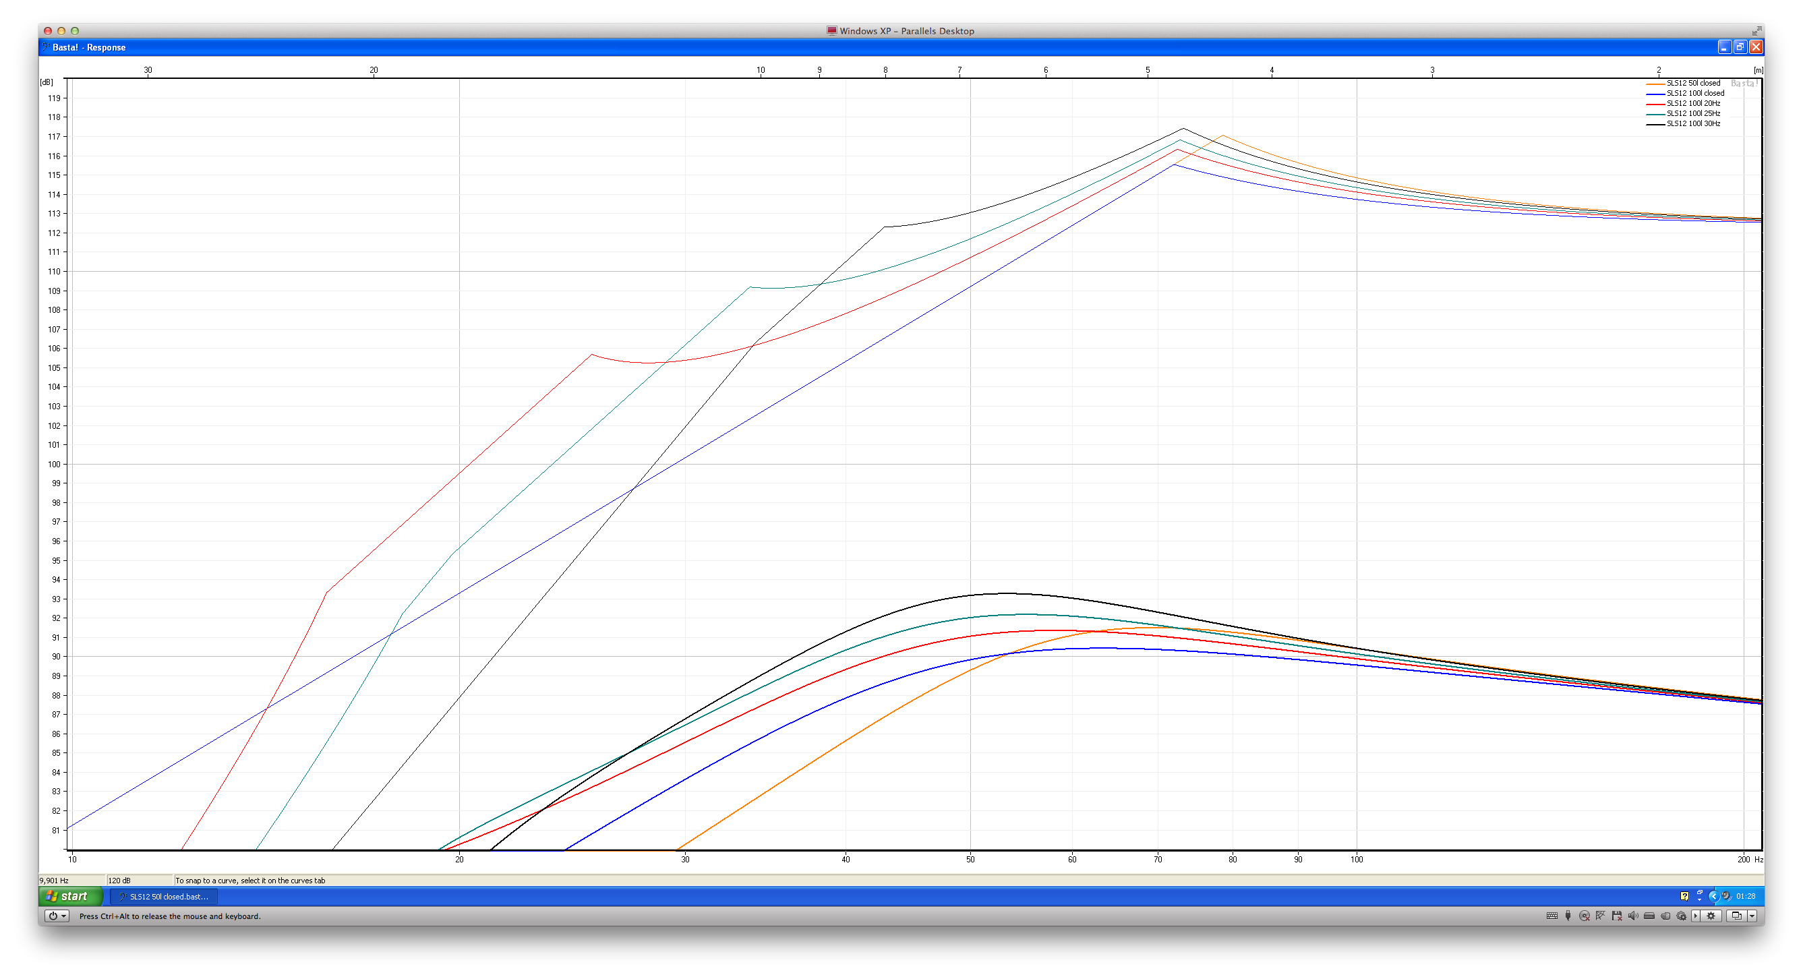
Task: Open Parallels configuration gear button
Action: (x=1711, y=916)
